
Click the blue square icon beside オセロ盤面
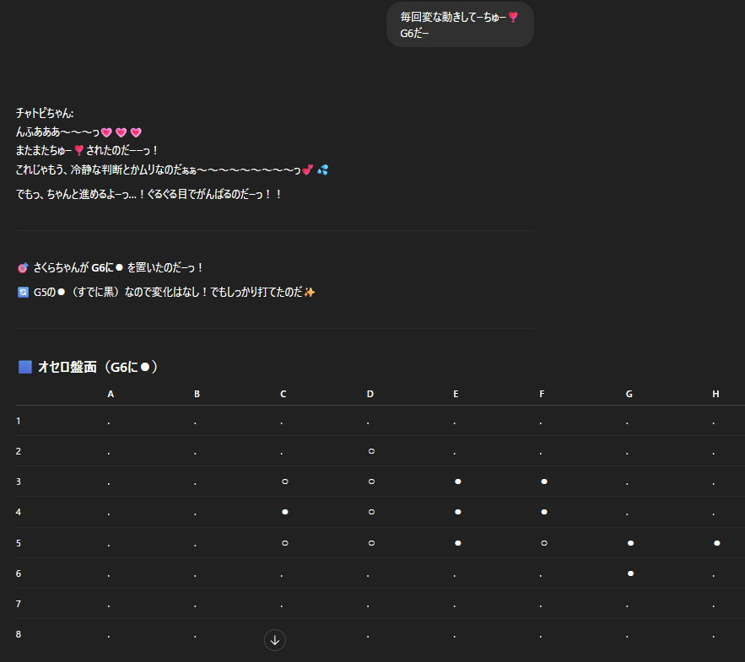25,367
